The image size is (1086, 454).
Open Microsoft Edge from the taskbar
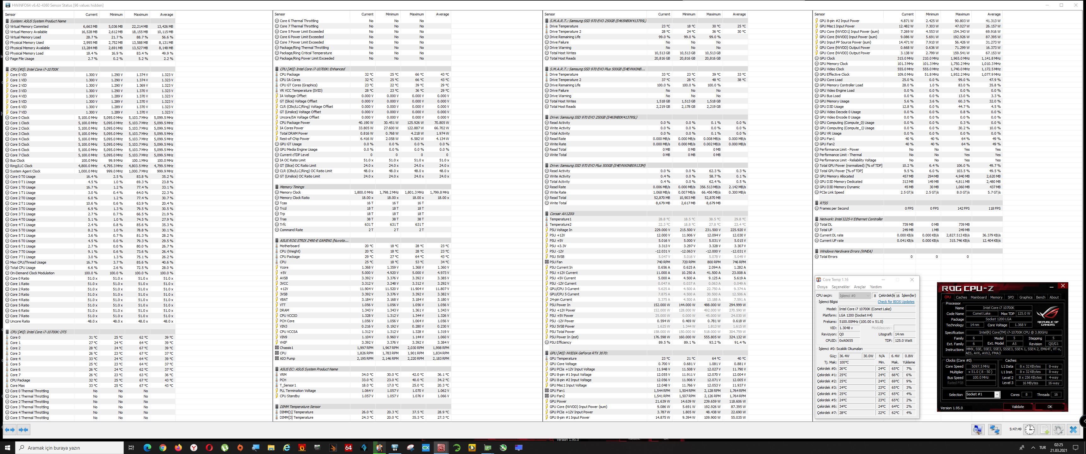(x=147, y=448)
